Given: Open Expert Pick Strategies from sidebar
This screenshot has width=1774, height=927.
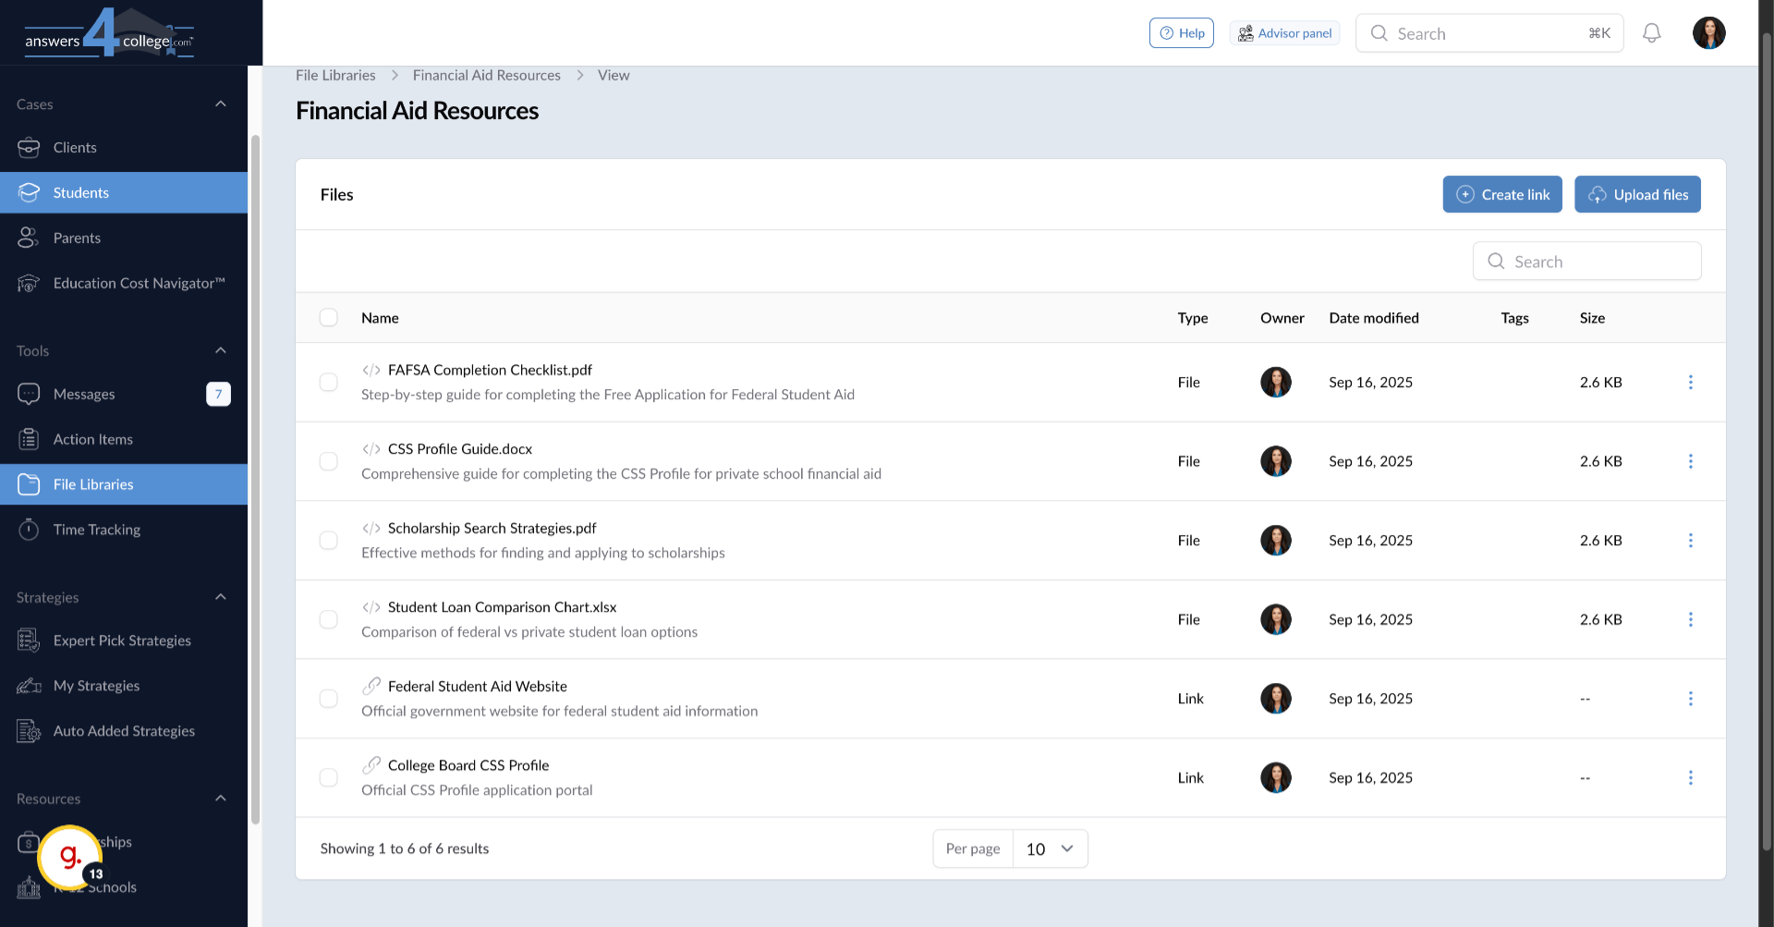Looking at the screenshot, I should pyautogui.click(x=122, y=640).
